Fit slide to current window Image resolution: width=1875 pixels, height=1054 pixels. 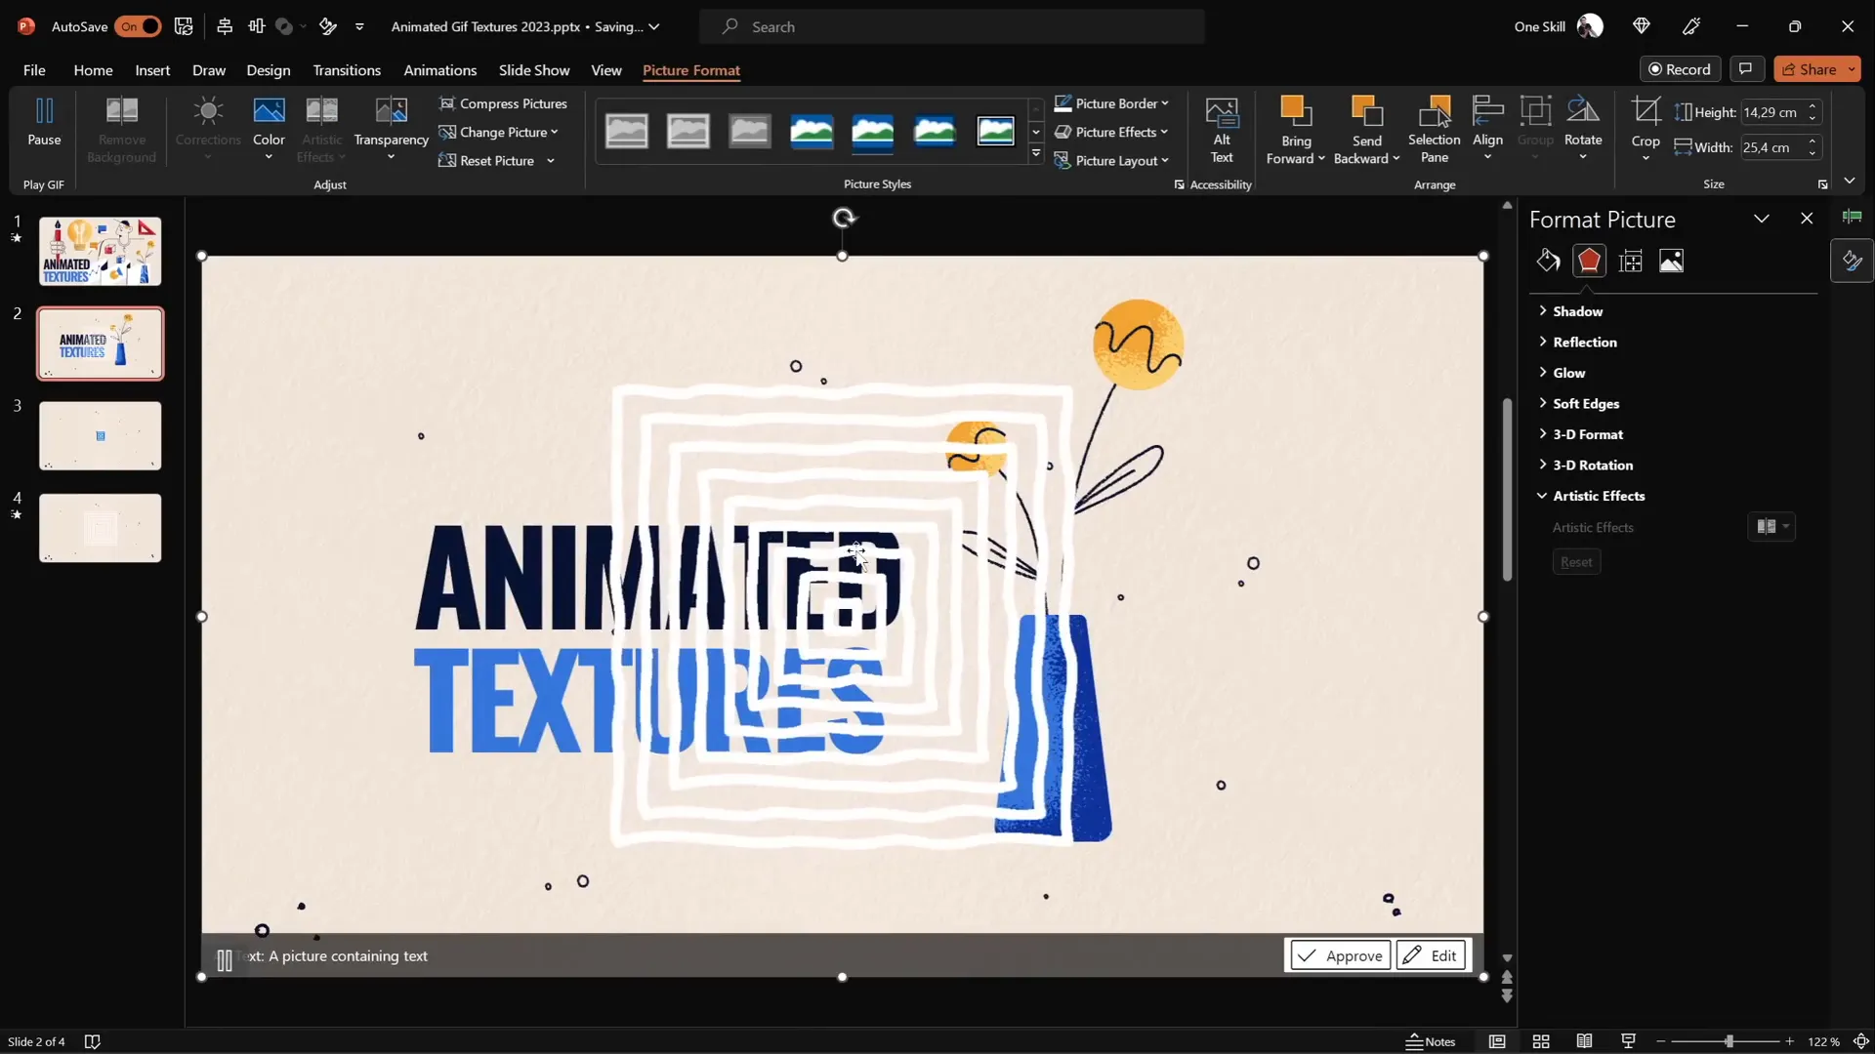[x=1860, y=1041]
